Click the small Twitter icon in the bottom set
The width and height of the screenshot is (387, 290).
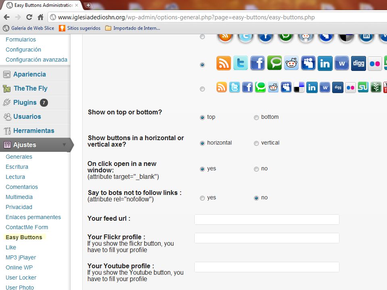(x=235, y=87)
